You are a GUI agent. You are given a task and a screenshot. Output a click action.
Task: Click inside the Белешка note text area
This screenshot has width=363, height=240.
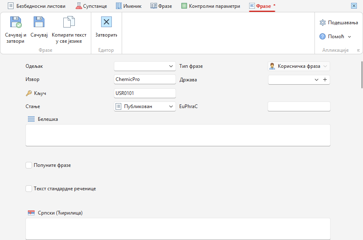click(x=178, y=135)
